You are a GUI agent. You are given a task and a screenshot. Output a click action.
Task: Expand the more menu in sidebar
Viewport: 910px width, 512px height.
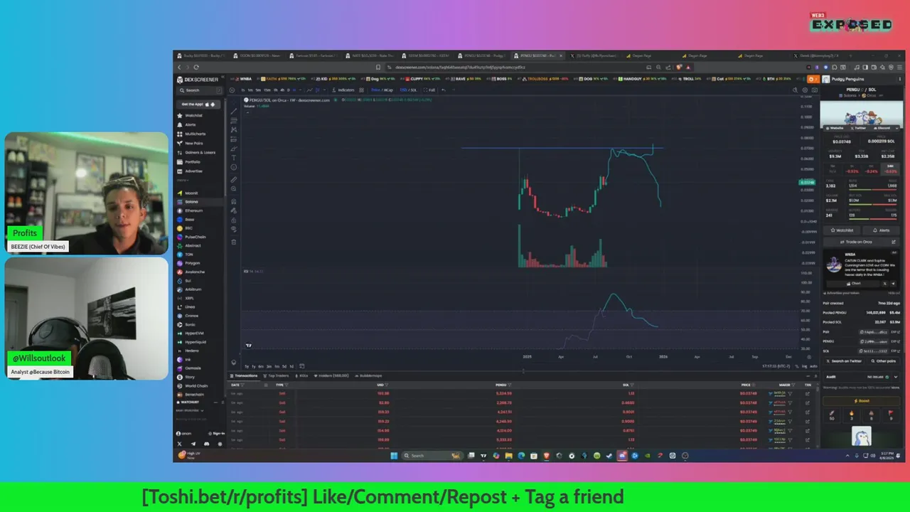183,180
